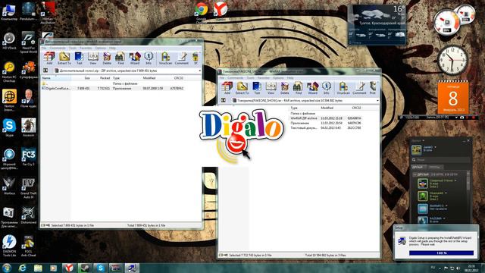This screenshot has height=273, width=485.
Task: Open Tools menu in left ZIP WinRAR window
Action: point(73,49)
